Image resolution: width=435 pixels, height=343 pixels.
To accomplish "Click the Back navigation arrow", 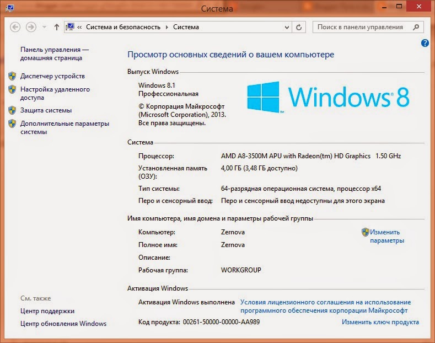I will (15, 27).
